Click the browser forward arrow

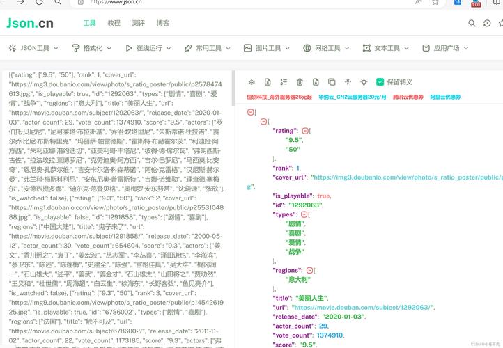pos(20,2)
